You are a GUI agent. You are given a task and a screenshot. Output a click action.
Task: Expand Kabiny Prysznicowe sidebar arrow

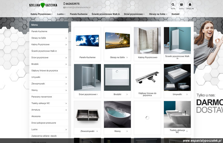[x=66, y=44]
